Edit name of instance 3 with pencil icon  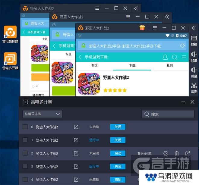coord(76,167)
